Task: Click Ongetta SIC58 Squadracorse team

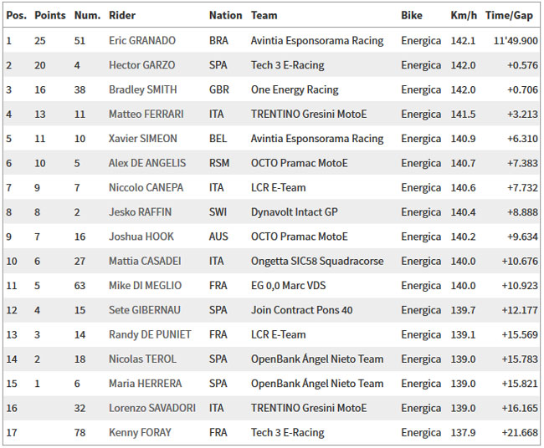Action: click(317, 262)
